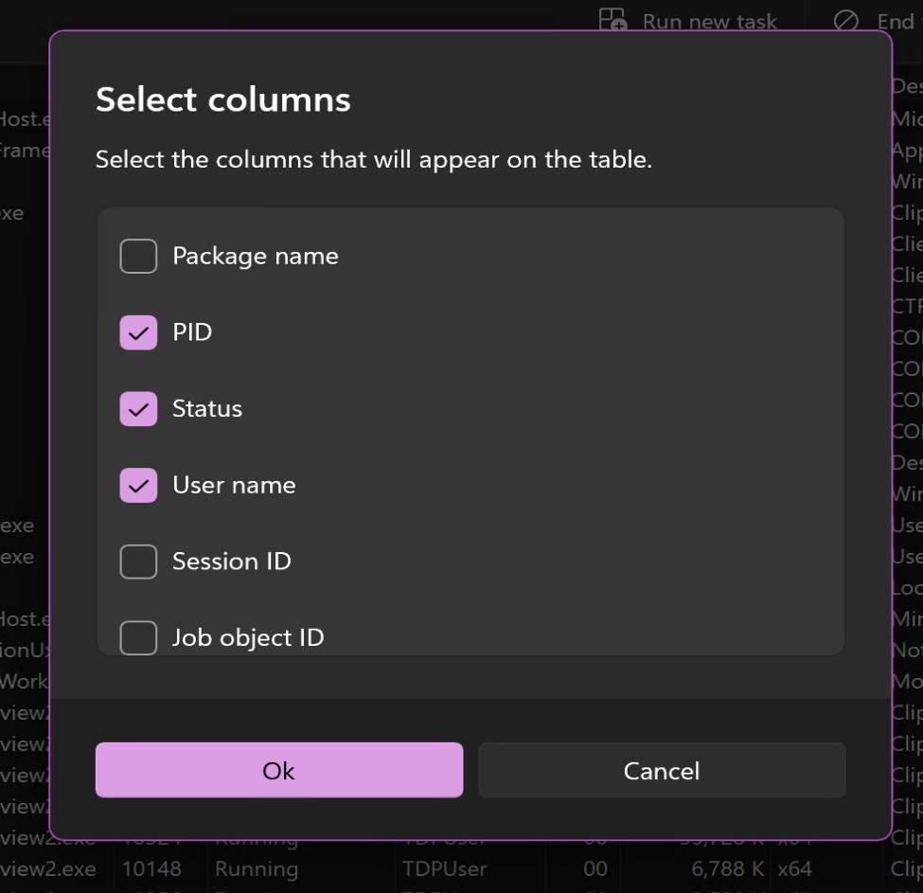Click the Status checkbox checkmark icon

pos(138,409)
